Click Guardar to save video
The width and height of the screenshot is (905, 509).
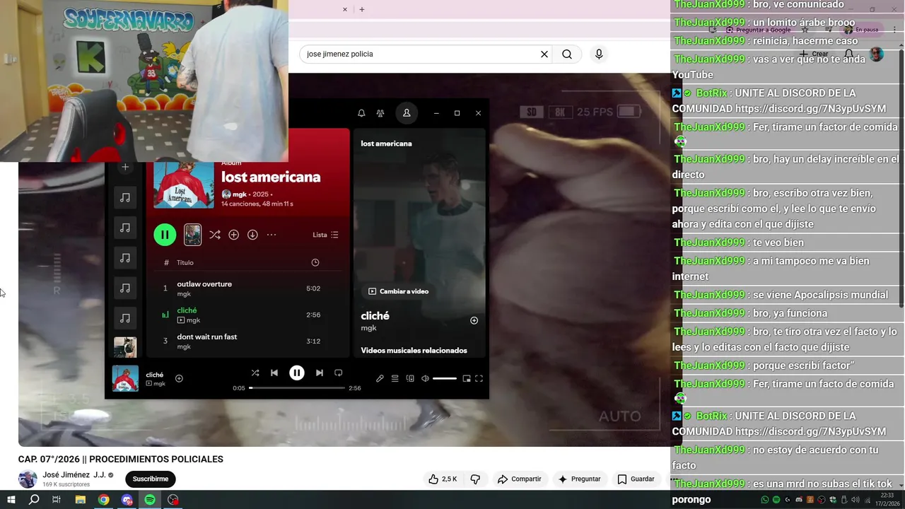coord(636,479)
